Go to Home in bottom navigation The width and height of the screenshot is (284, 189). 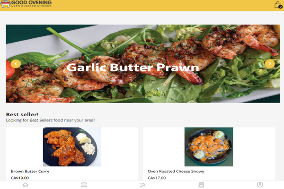point(26,185)
